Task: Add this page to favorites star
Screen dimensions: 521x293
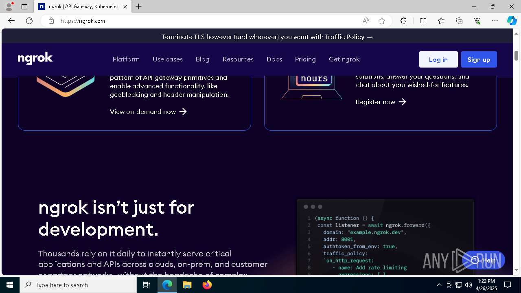Action: [382, 21]
